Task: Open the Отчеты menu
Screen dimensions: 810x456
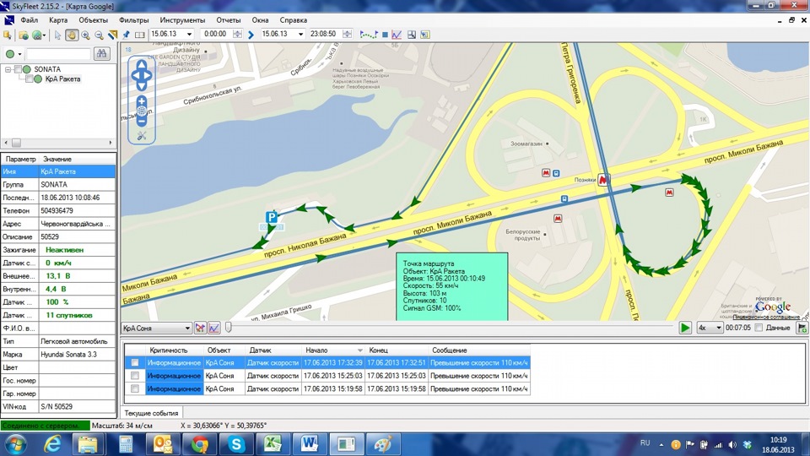Action: click(x=229, y=20)
